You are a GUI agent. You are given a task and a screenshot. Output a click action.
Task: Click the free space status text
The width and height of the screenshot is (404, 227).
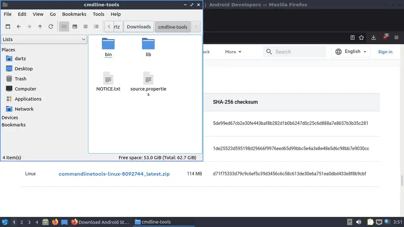pyautogui.click(x=157, y=157)
